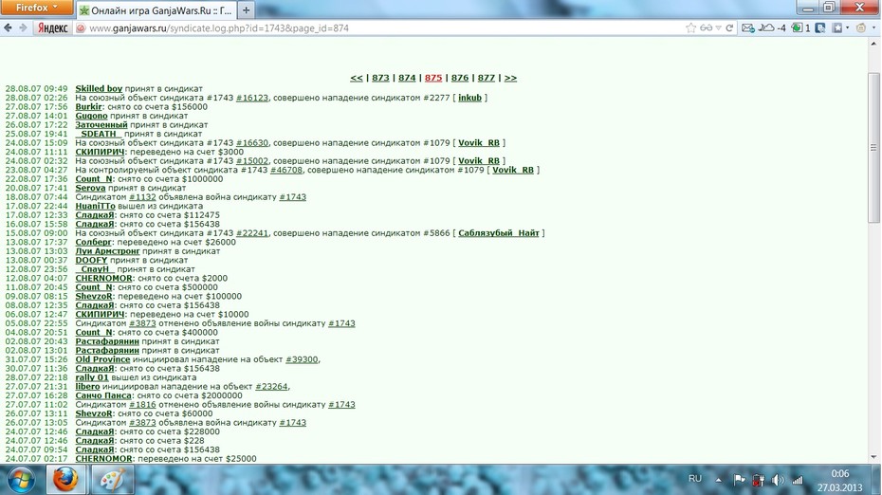Open the green counter icon showing 1

tap(800, 27)
